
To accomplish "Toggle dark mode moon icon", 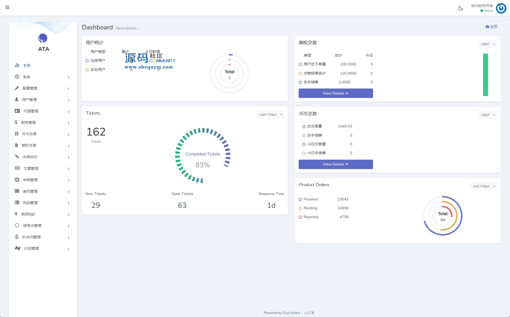I will [x=461, y=8].
